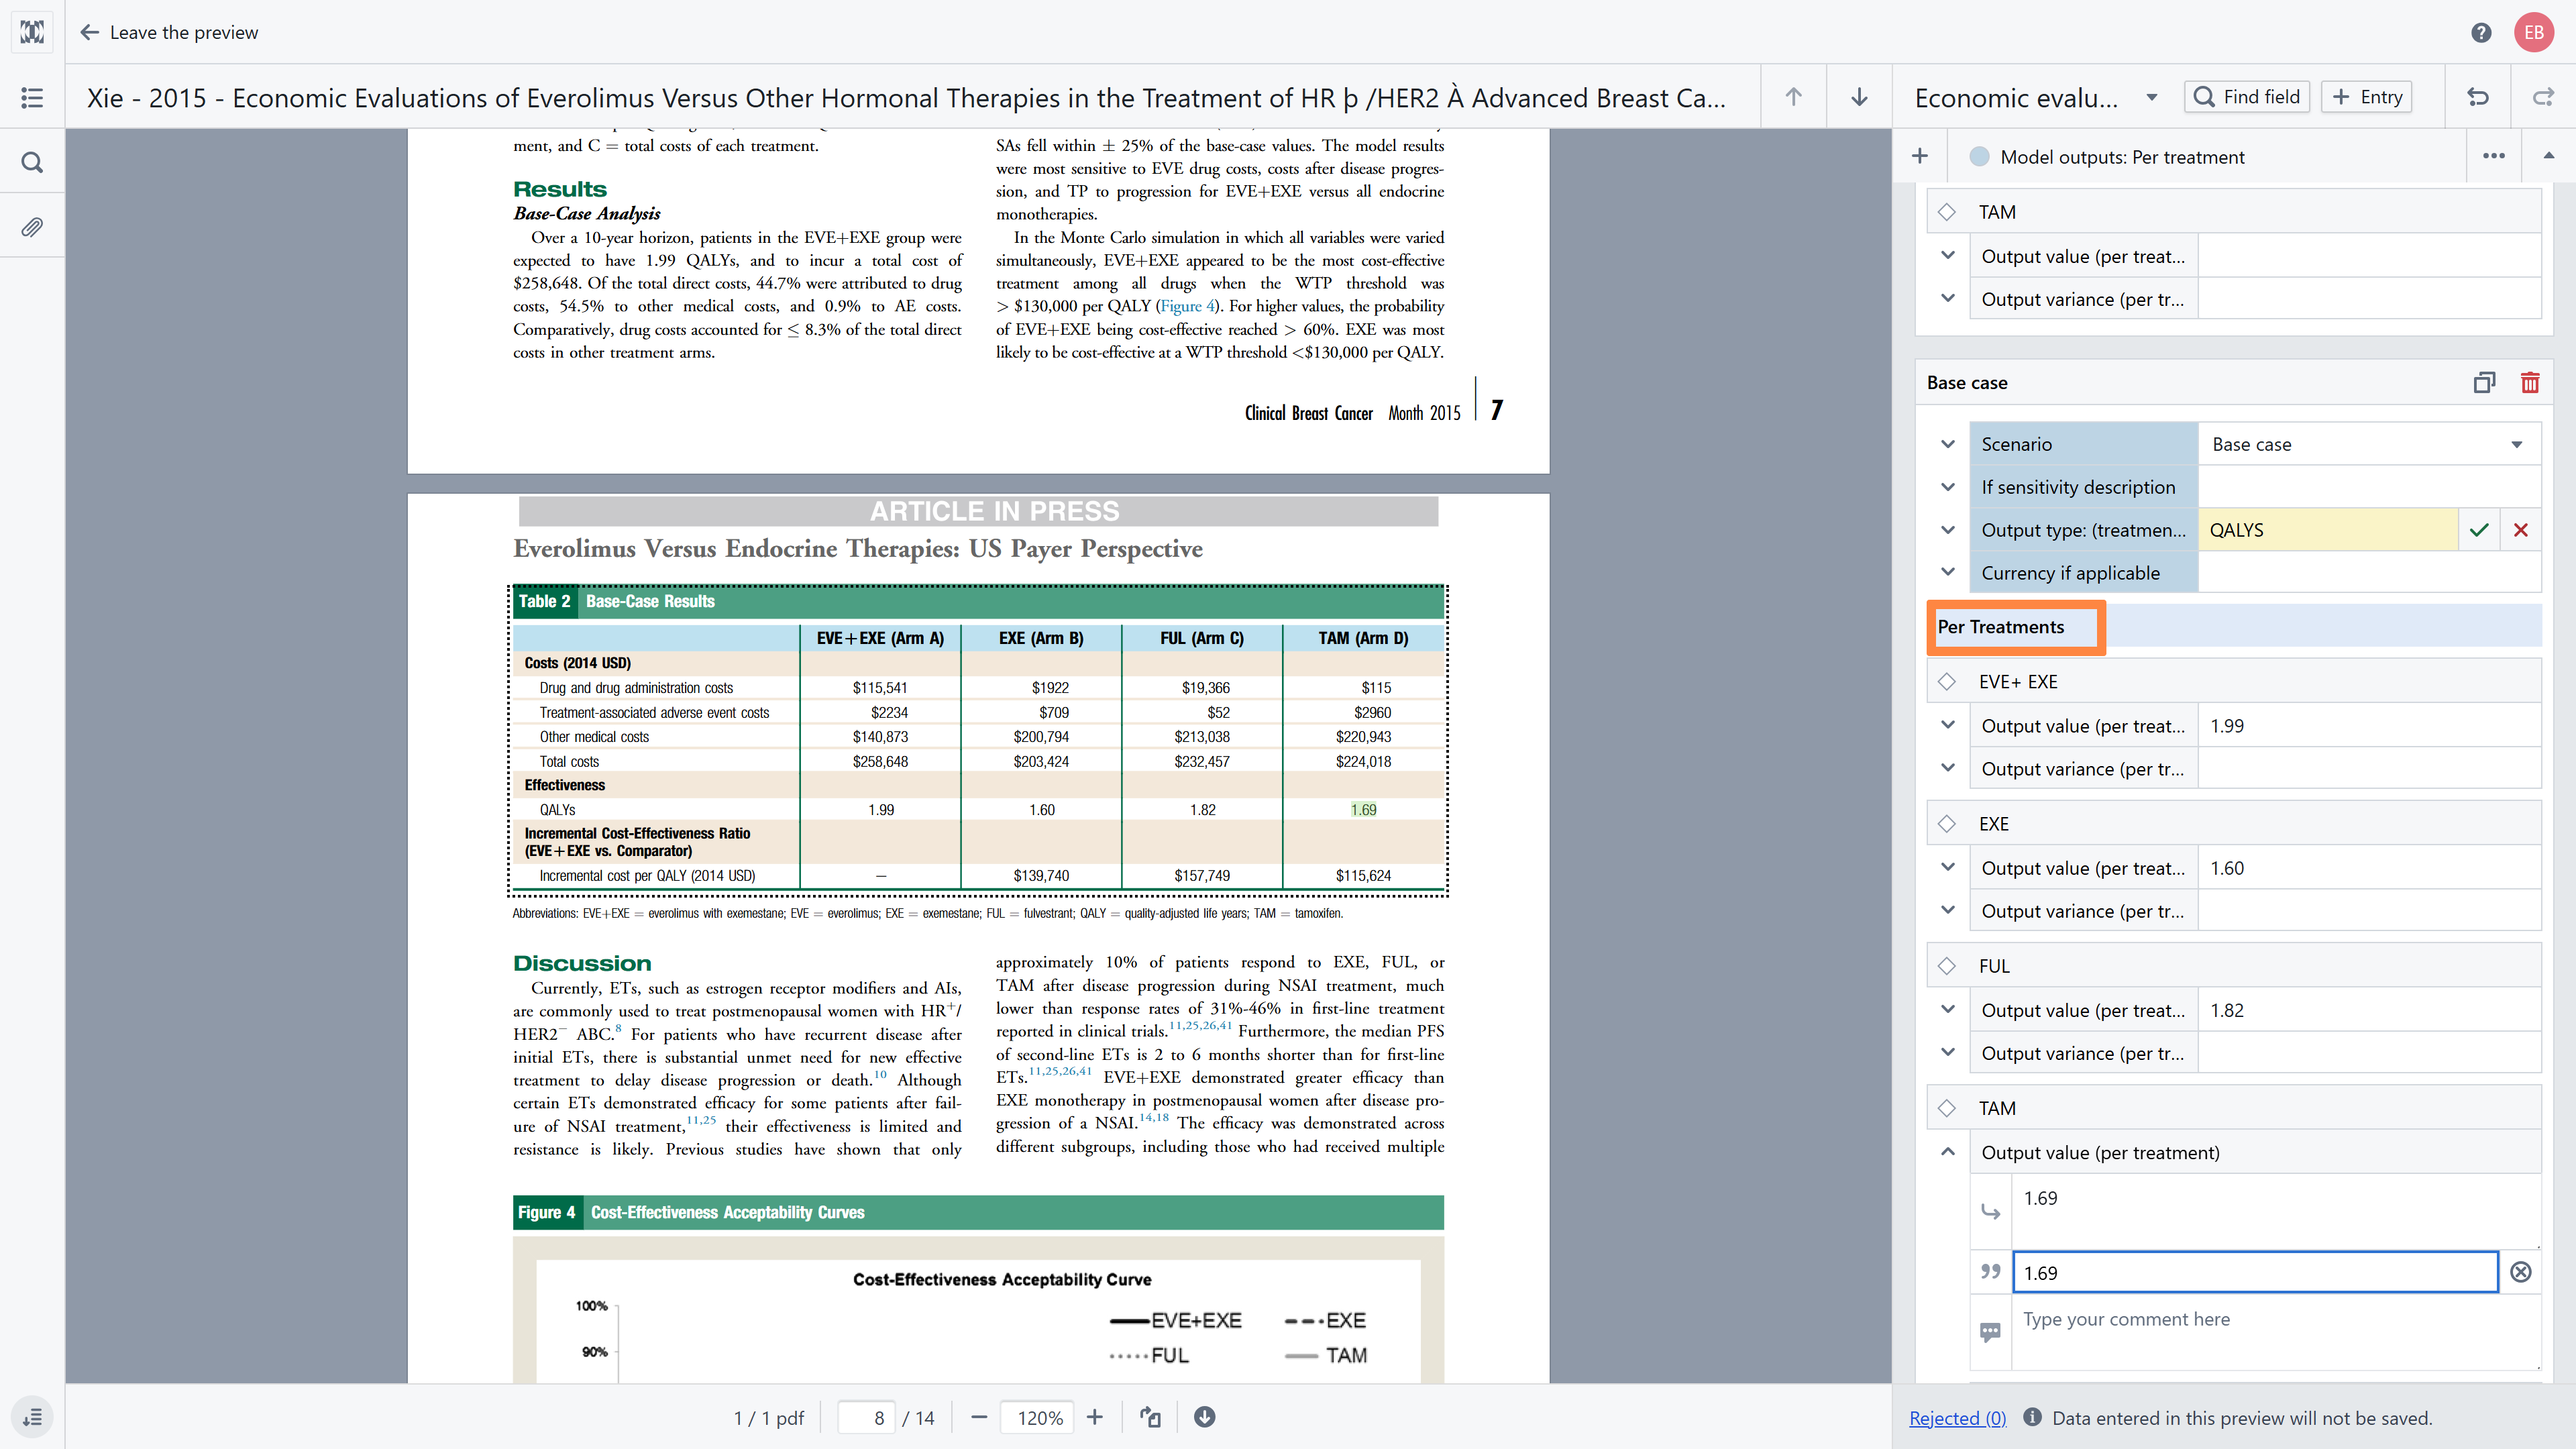The height and width of the screenshot is (1449, 2576).
Task: Click the plus icon beside Model outputs
Action: click(x=1920, y=156)
